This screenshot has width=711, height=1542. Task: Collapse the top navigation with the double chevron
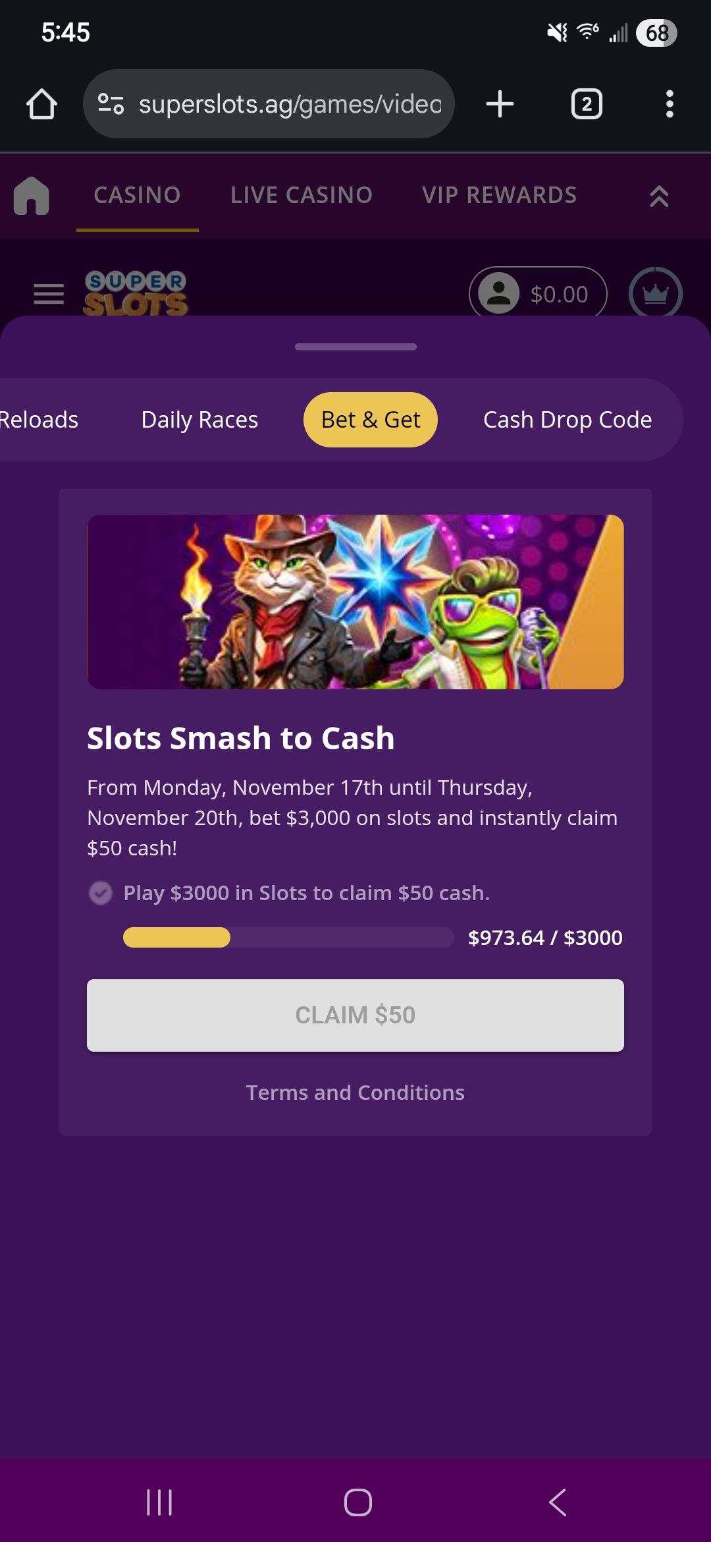coord(659,196)
